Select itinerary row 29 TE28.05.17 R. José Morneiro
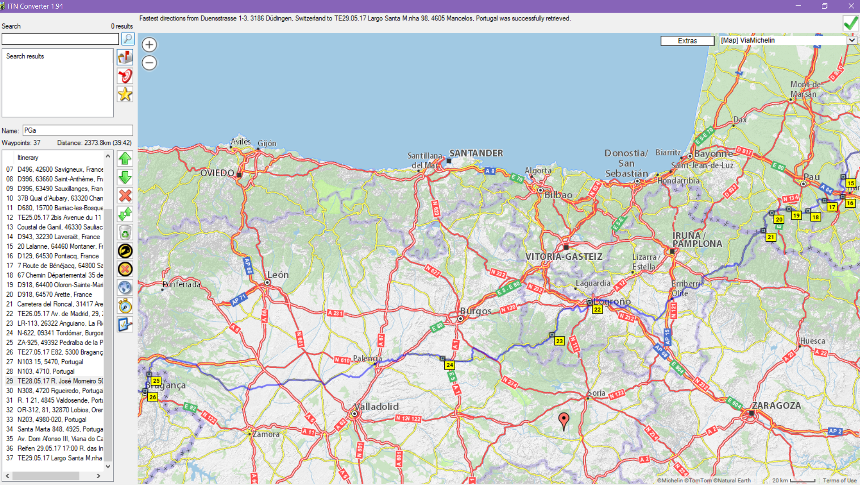Screen dimensions: 860x485 click(x=54, y=381)
